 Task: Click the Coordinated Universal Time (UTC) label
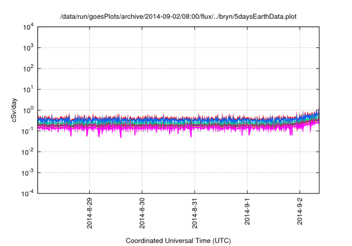coord(178,241)
